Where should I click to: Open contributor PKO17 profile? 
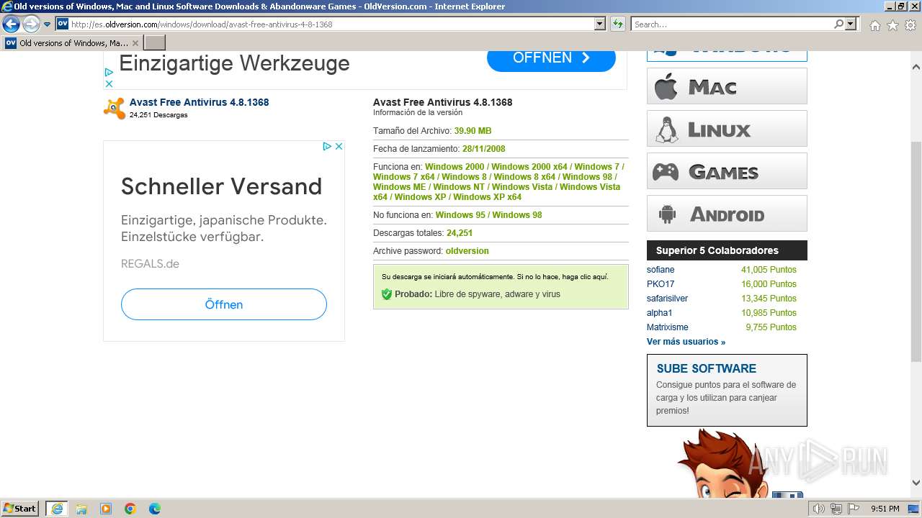pyautogui.click(x=661, y=284)
